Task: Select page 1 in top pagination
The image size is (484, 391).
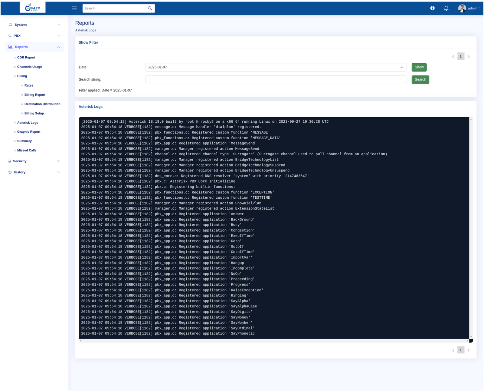Action: (461, 56)
